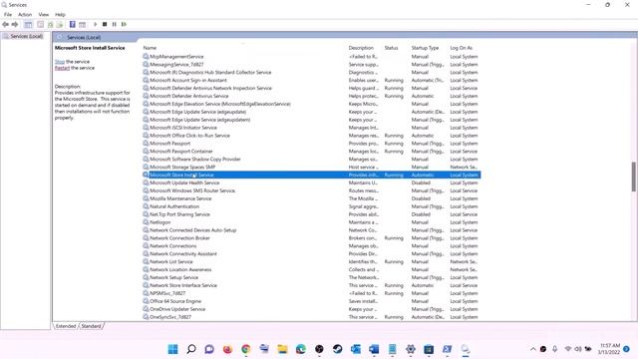Open the File menu
638x359 pixels.
pos(8,15)
